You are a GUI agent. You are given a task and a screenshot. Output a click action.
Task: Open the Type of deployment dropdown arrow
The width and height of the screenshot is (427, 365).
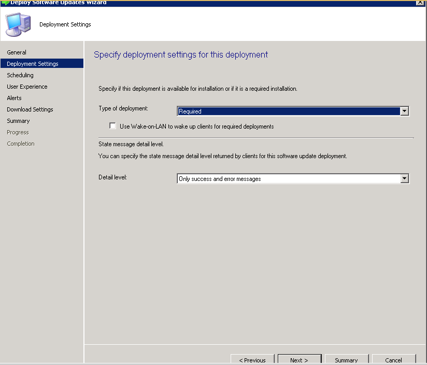tap(404, 111)
